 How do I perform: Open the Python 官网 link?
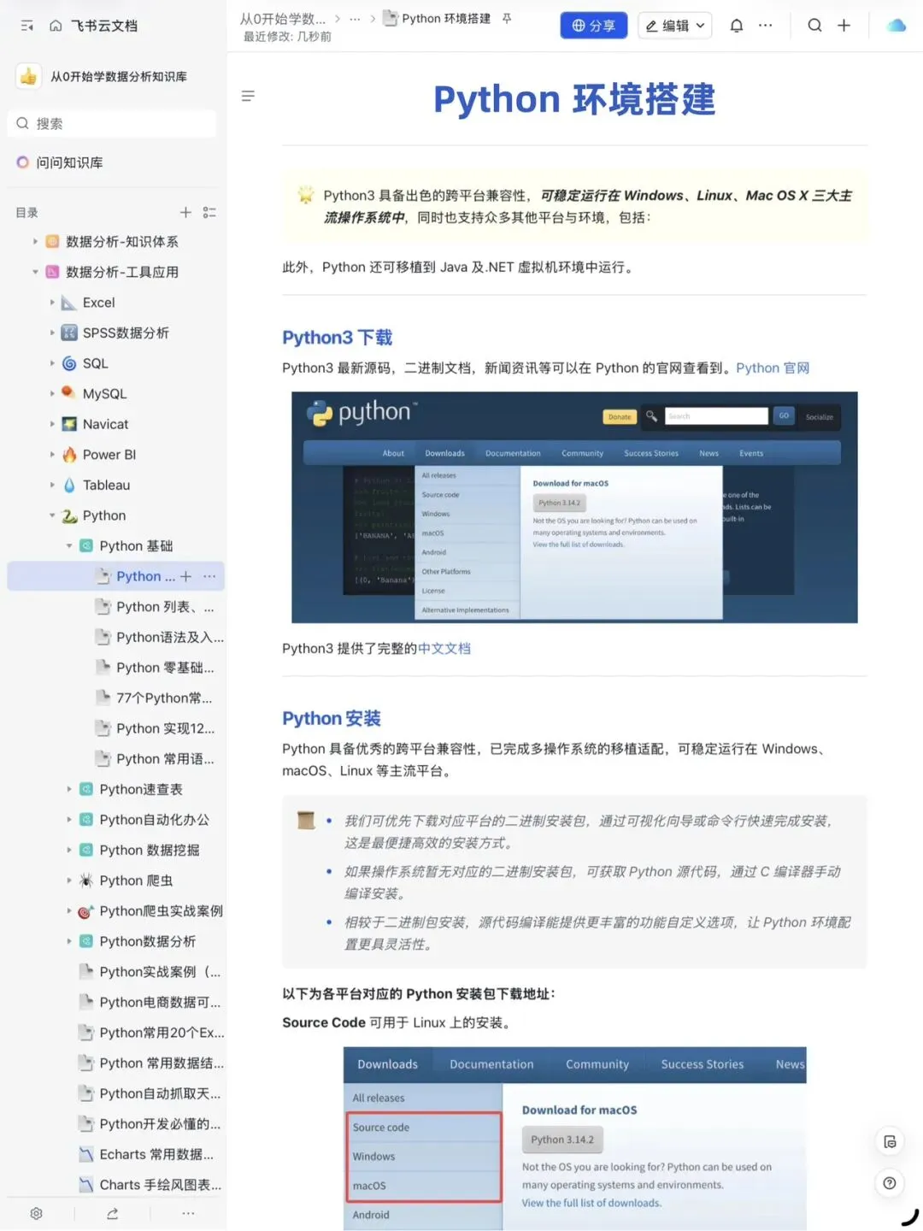(773, 368)
